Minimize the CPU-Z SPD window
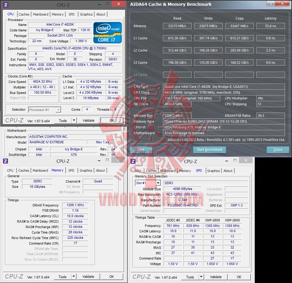 [227, 161]
